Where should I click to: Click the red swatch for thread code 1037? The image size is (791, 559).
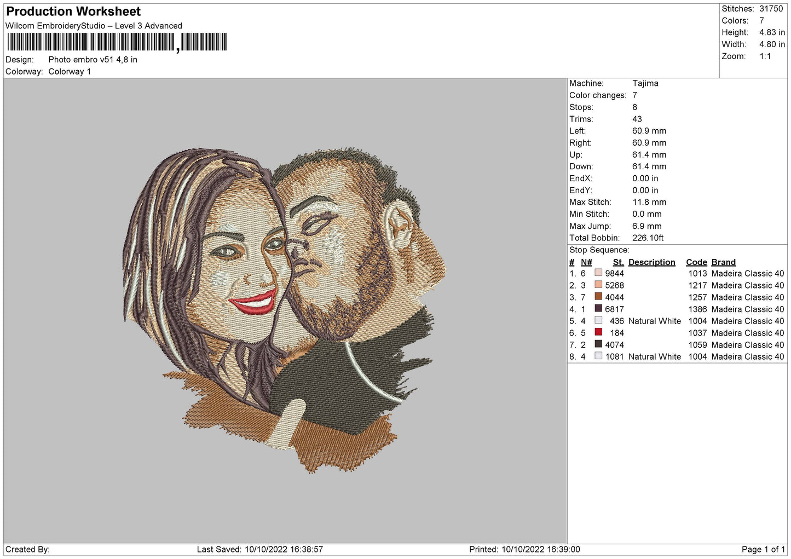click(x=598, y=332)
